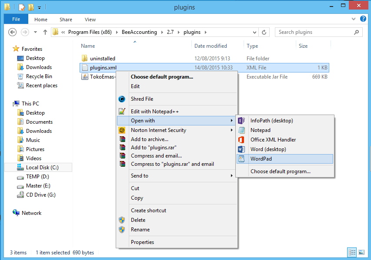Select Network in the navigation pane
The height and width of the screenshot is (260, 371).
(31, 213)
